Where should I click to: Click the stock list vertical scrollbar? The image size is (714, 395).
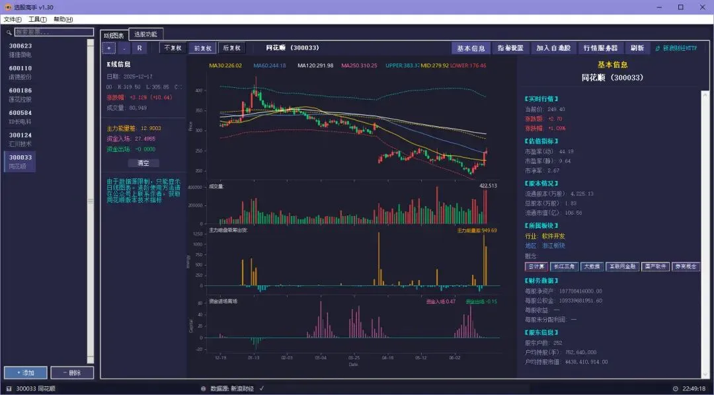(90, 201)
